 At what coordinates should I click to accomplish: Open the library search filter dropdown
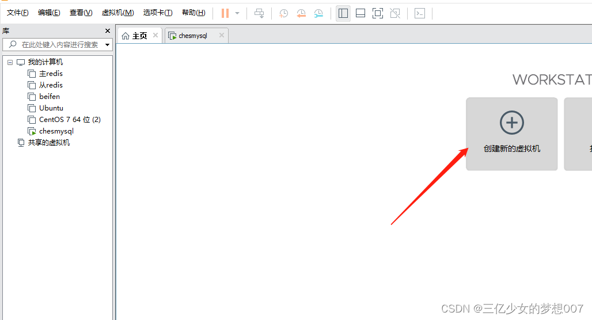tap(108, 45)
